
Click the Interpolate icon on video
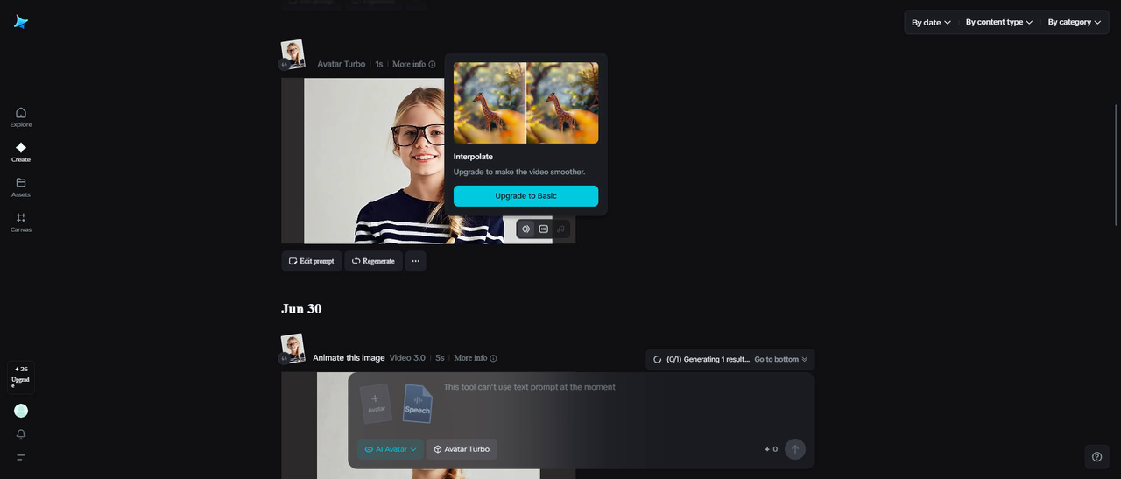point(526,229)
